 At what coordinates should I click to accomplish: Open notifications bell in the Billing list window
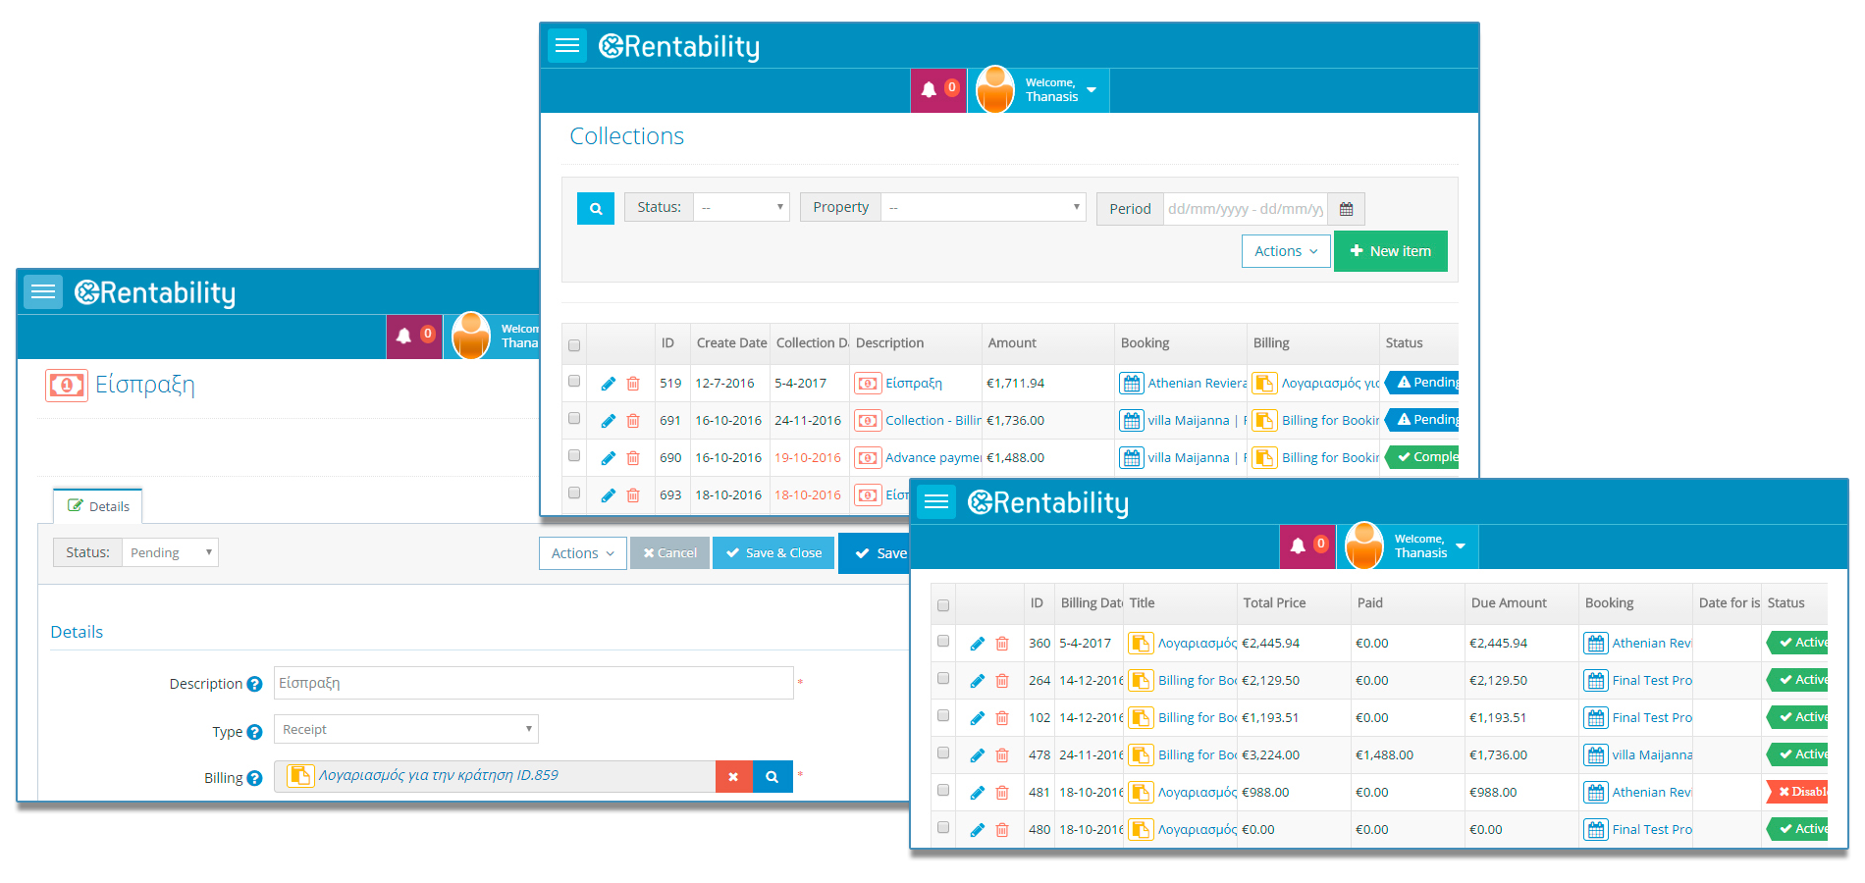pyautogui.click(x=1307, y=546)
